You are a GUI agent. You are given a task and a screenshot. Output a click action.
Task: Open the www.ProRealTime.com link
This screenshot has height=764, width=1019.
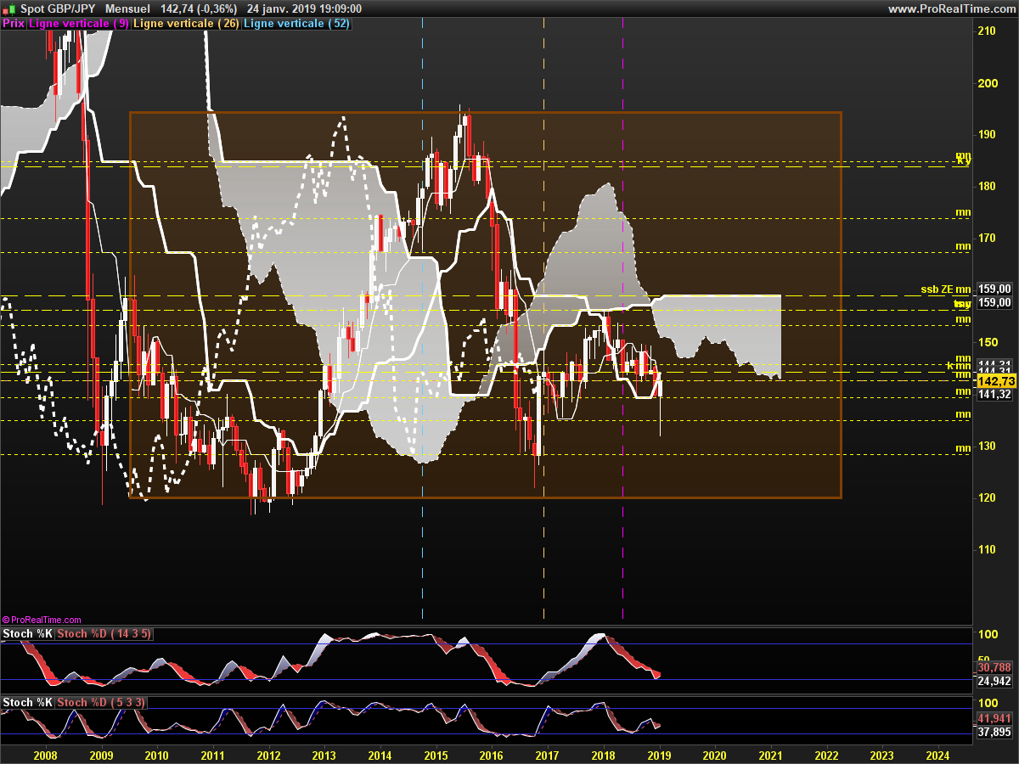tap(950, 8)
